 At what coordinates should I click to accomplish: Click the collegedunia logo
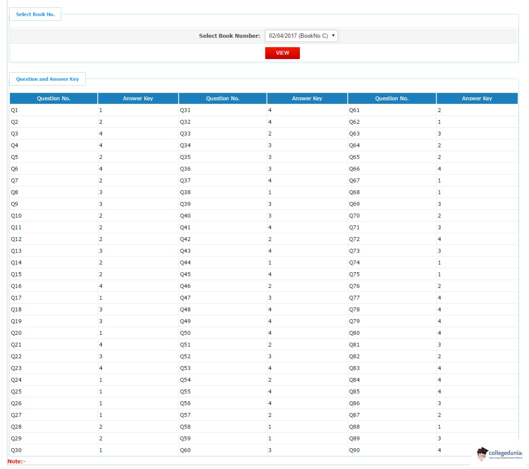pyautogui.click(x=499, y=454)
